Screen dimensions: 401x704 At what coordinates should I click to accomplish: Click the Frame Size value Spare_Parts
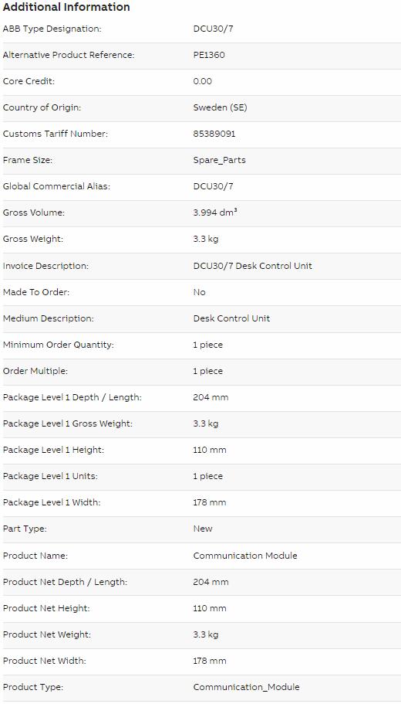pyautogui.click(x=220, y=160)
